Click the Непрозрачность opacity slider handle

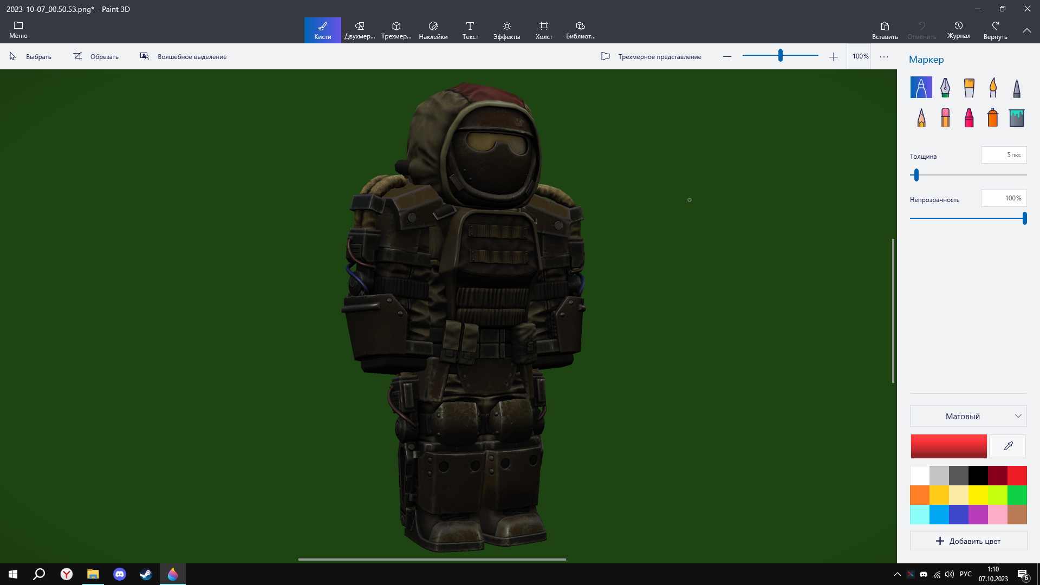click(x=1025, y=218)
